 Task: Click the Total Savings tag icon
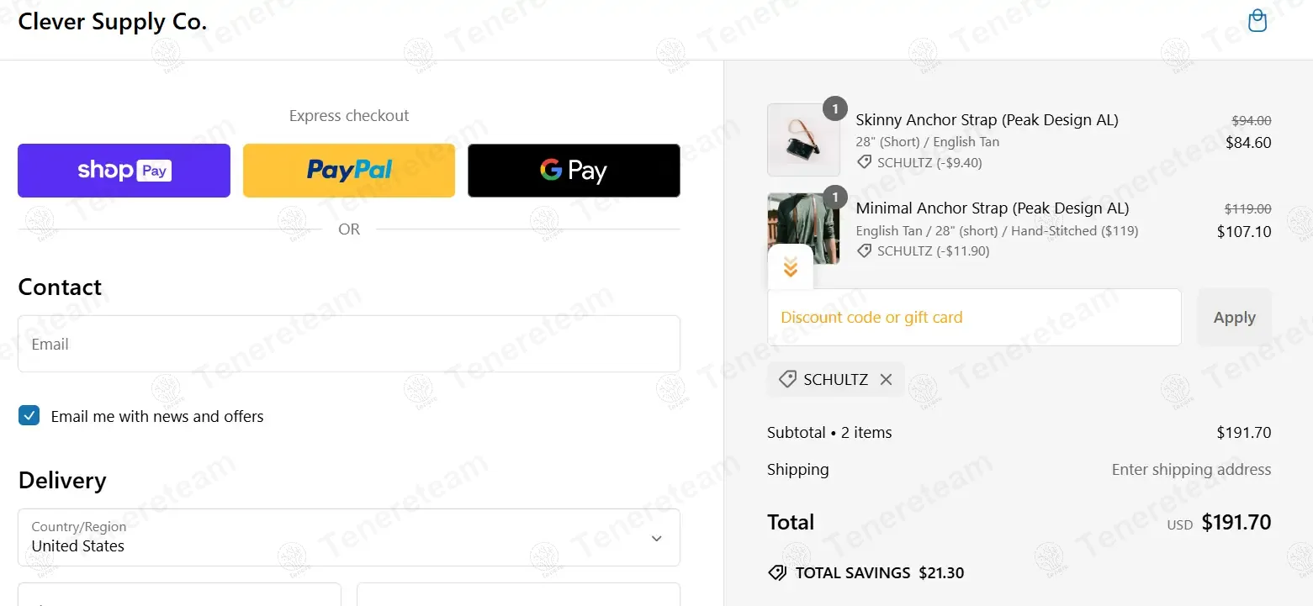(x=777, y=573)
